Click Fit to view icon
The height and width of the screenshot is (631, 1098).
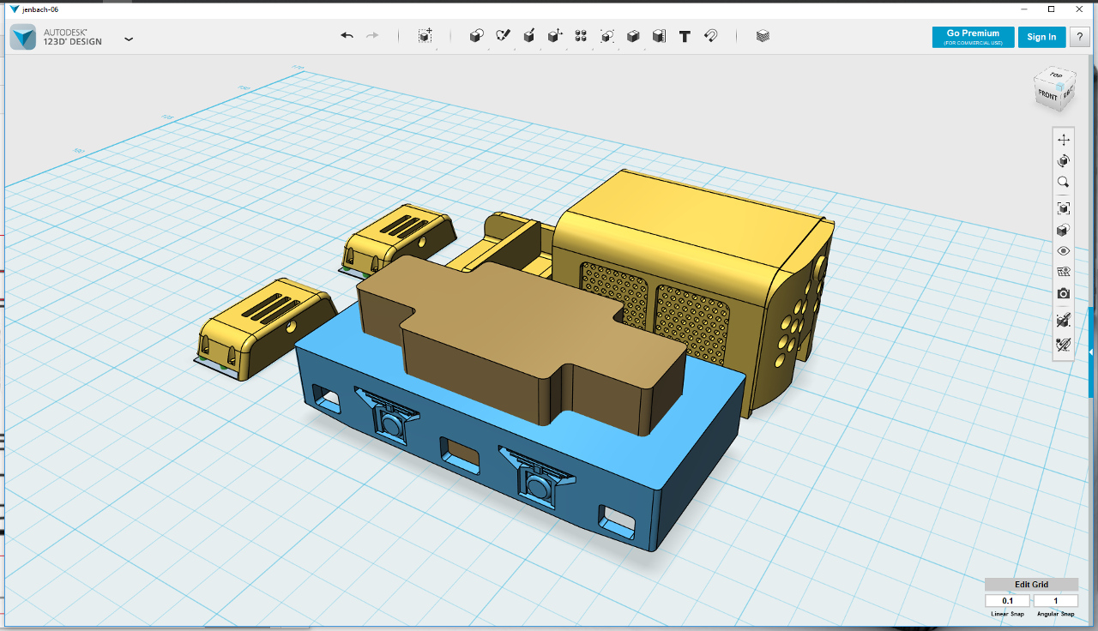[x=1064, y=208]
